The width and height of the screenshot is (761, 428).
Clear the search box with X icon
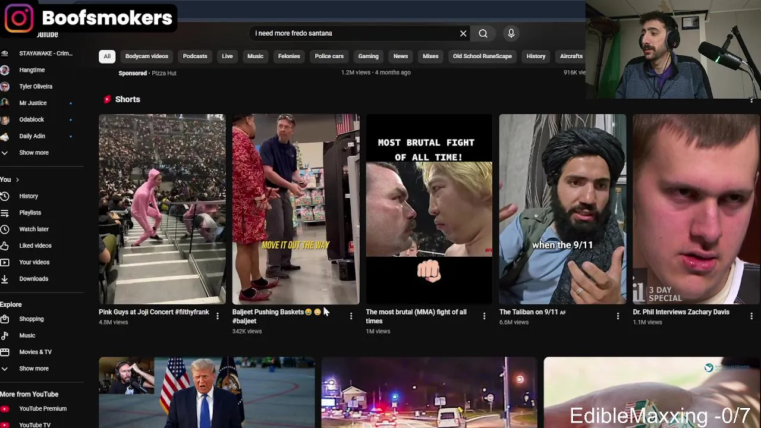[x=463, y=33]
